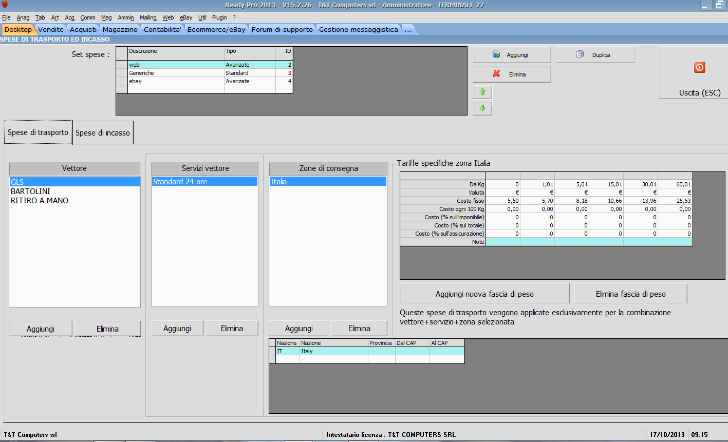Open the Plugin menu
Image resolution: width=728 pixels, height=442 pixels.
coord(219,17)
